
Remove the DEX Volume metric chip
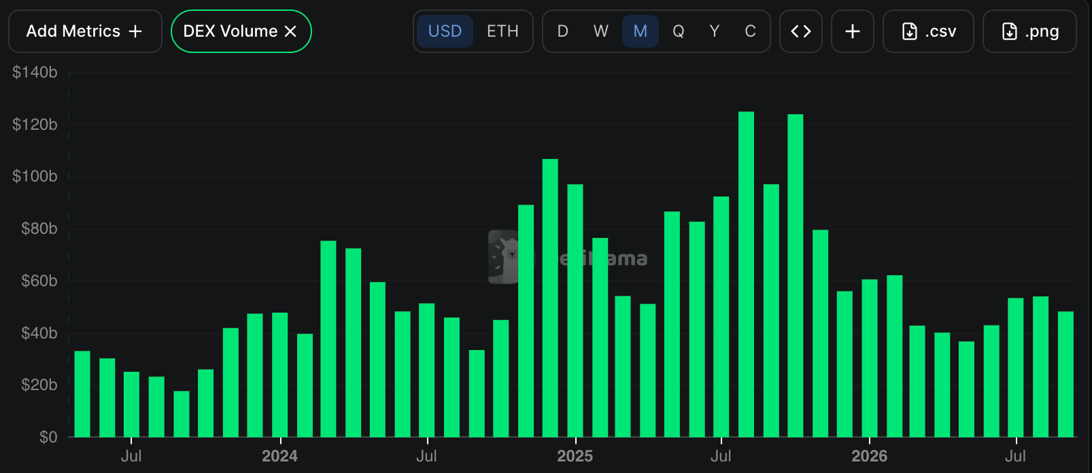290,31
